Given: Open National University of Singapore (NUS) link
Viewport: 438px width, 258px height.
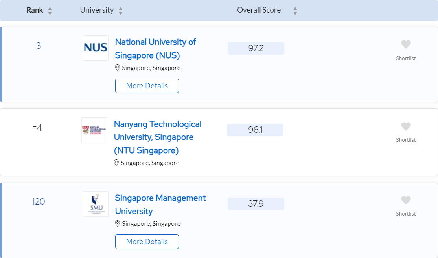Looking at the screenshot, I should [156, 49].
